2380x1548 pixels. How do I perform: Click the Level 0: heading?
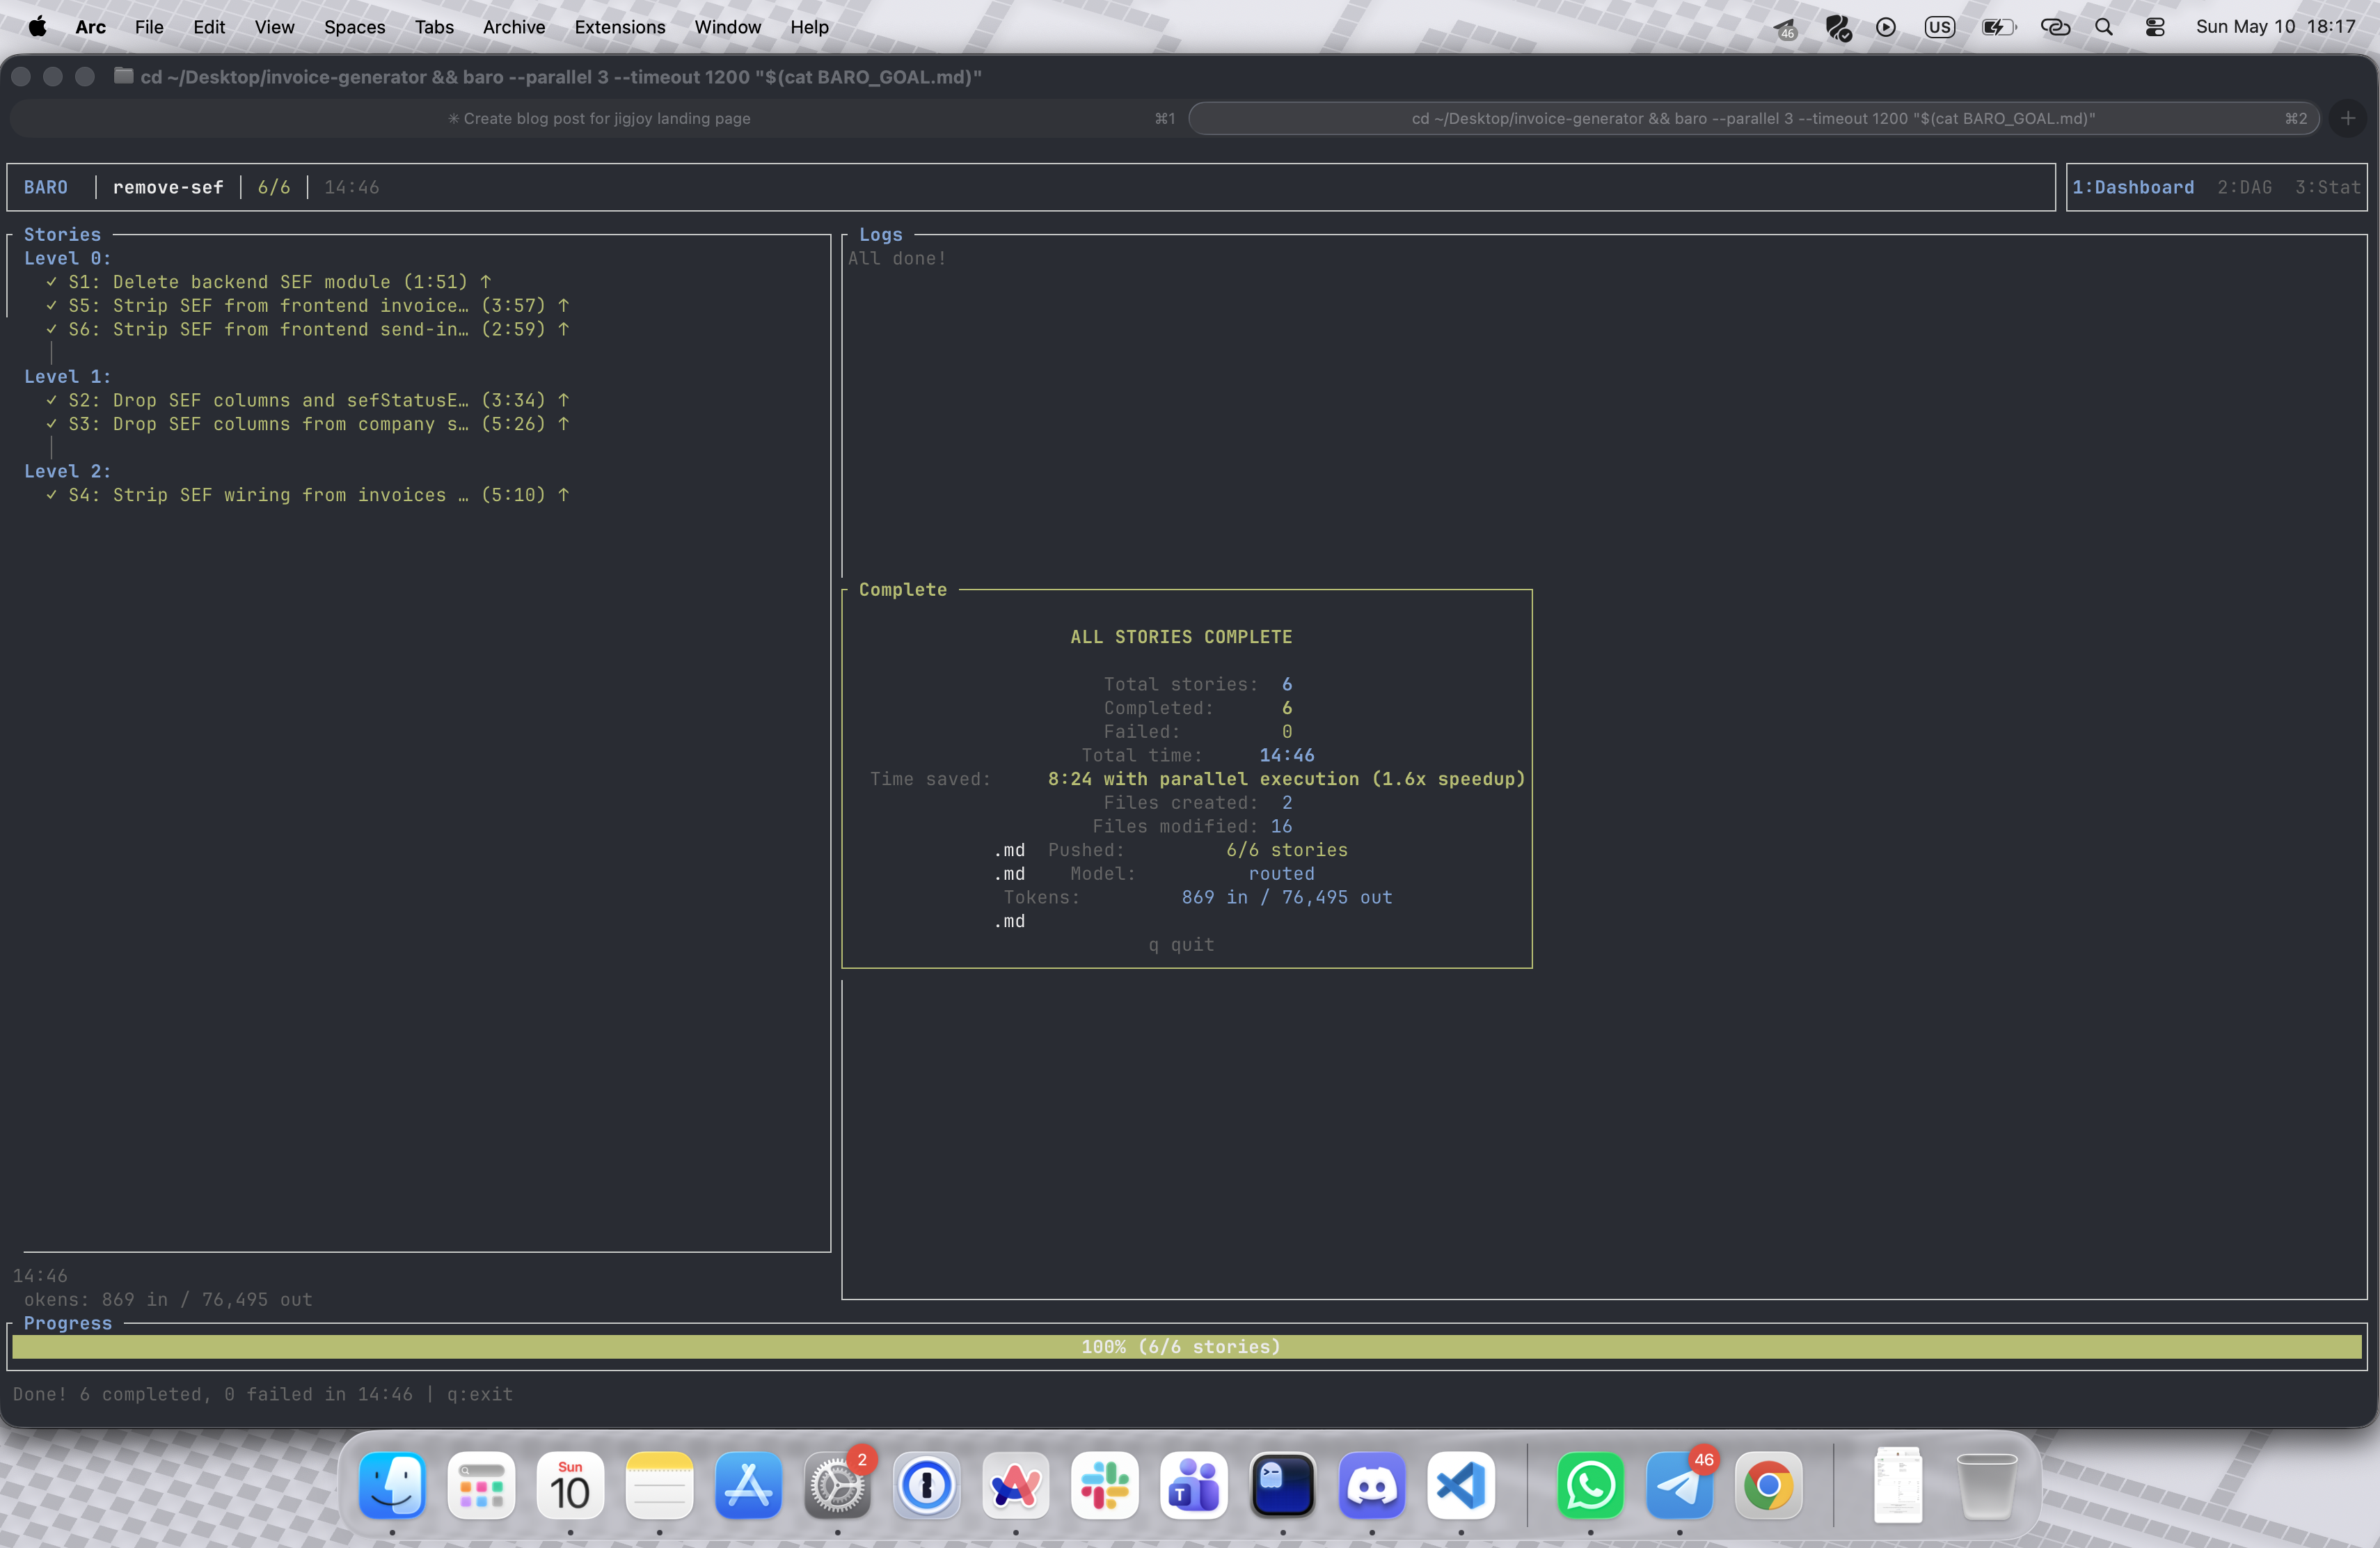(67, 258)
